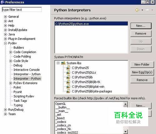
Task: Maximize the Preferences window
Action: 148,2
